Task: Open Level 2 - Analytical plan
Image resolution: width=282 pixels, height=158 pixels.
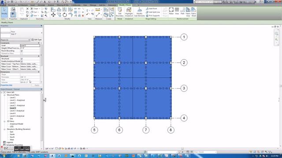Action: 17,105
